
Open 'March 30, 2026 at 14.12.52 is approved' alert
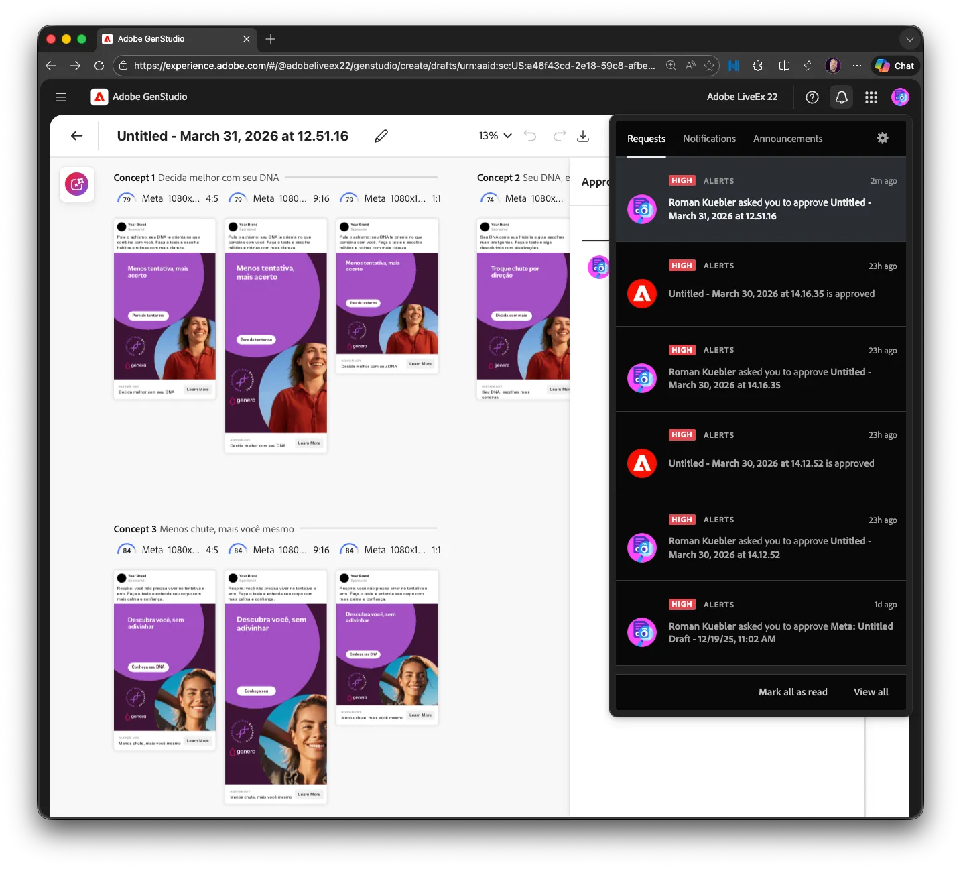(x=761, y=454)
